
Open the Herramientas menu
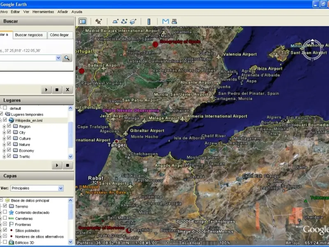click(x=43, y=12)
